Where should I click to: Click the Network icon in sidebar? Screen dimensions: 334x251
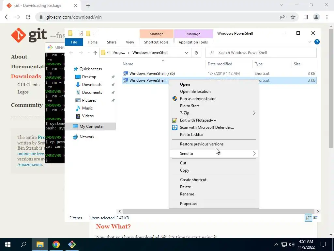tap(75, 137)
